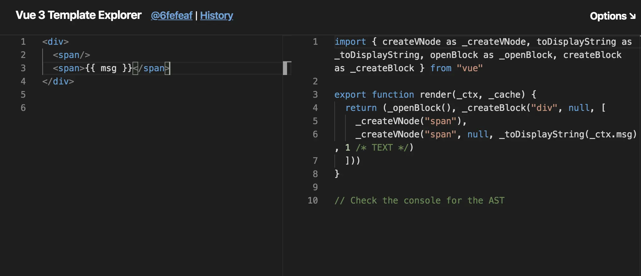641x276 pixels.
Task: Select output line number 10
Action: point(313,200)
